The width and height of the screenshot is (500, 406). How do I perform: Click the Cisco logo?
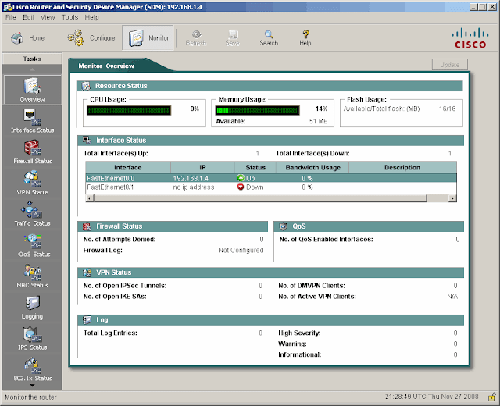pyautogui.click(x=470, y=38)
